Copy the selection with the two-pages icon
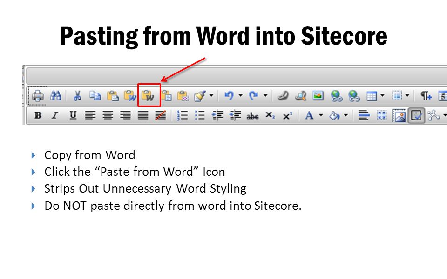 tap(95, 96)
